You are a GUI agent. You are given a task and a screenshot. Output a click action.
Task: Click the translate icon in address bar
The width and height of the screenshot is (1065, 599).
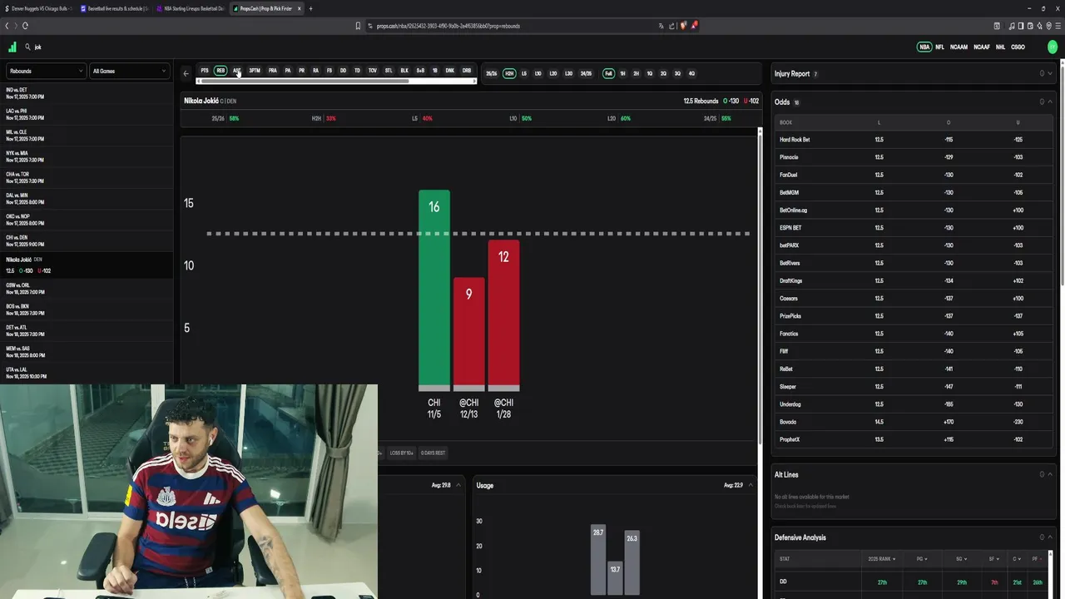click(660, 26)
